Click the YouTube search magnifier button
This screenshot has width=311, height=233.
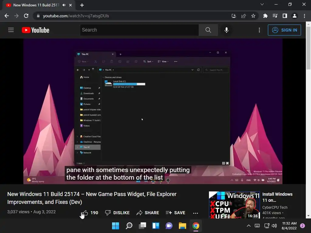pos(208,30)
